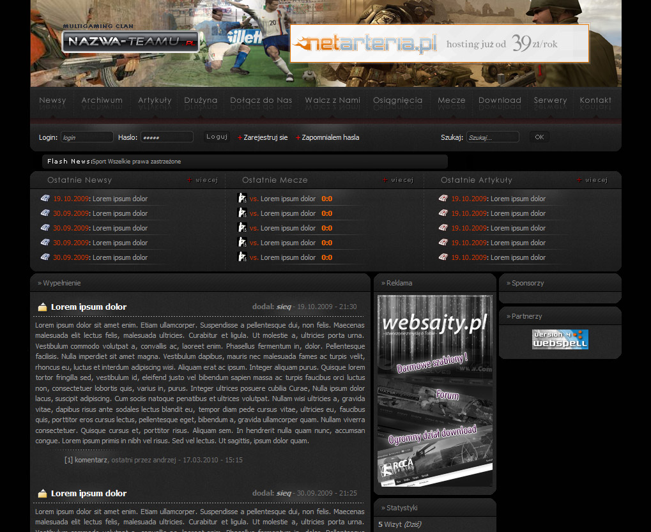
Task: Click the first news icon under Ostatnie Newsy
Action: 45,199
